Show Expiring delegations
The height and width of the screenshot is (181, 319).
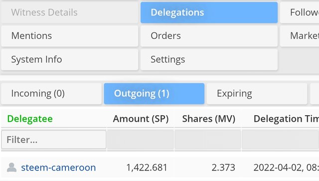257,94
